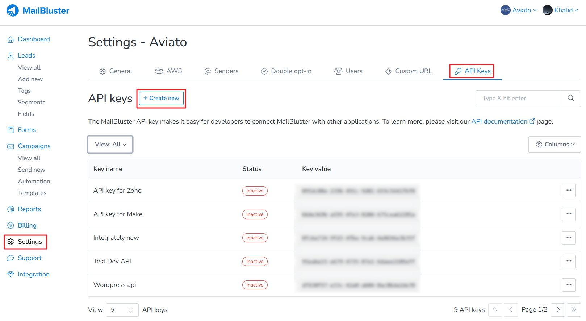The image size is (586, 321).
Task: Focus the Type & hit enter search field
Action: coord(518,98)
